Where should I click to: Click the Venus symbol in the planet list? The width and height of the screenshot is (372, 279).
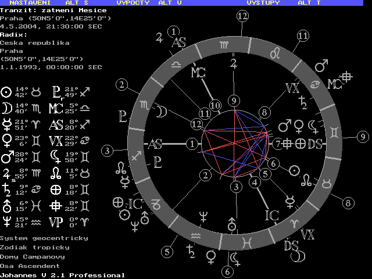click(6, 140)
